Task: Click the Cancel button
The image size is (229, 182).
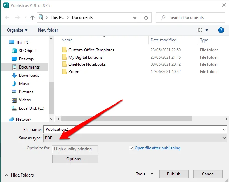Action: 208,174
